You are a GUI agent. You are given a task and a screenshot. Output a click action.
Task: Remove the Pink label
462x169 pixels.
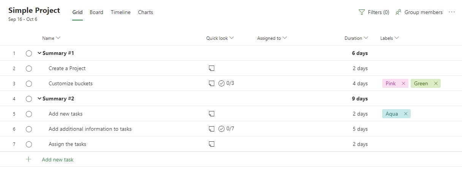pos(403,83)
